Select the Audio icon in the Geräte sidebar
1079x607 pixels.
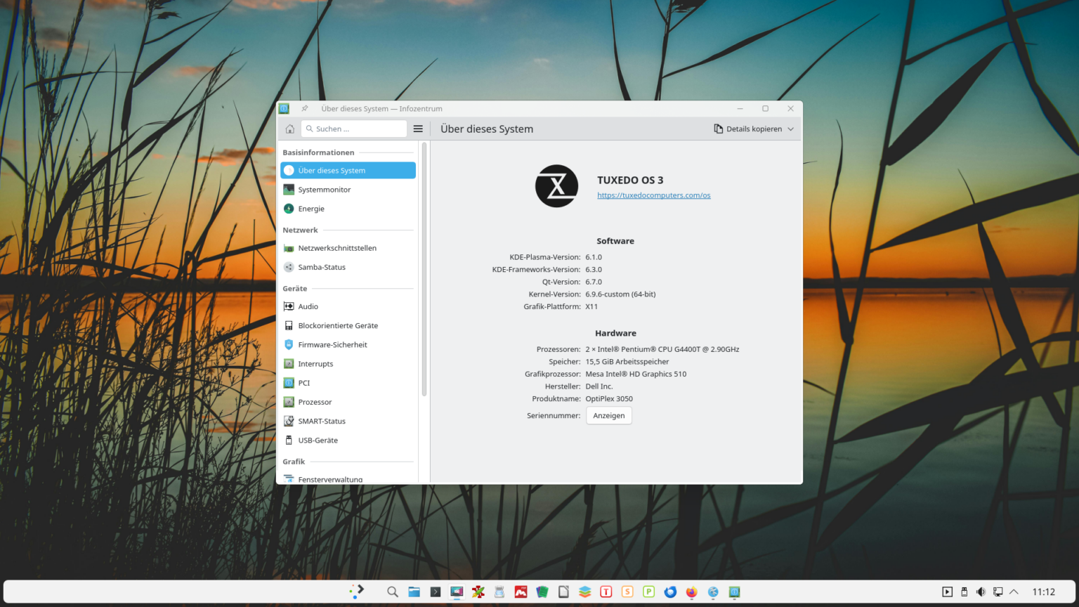pyautogui.click(x=289, y=306)
